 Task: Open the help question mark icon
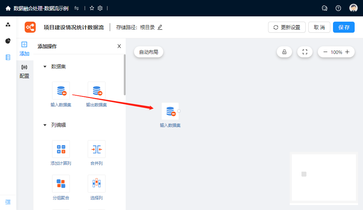pyautogui.click(x=338, y=8)
